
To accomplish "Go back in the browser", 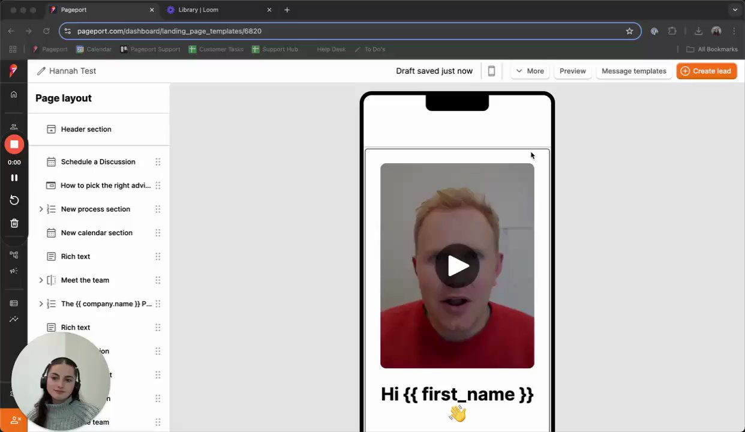I will (11, 31).
